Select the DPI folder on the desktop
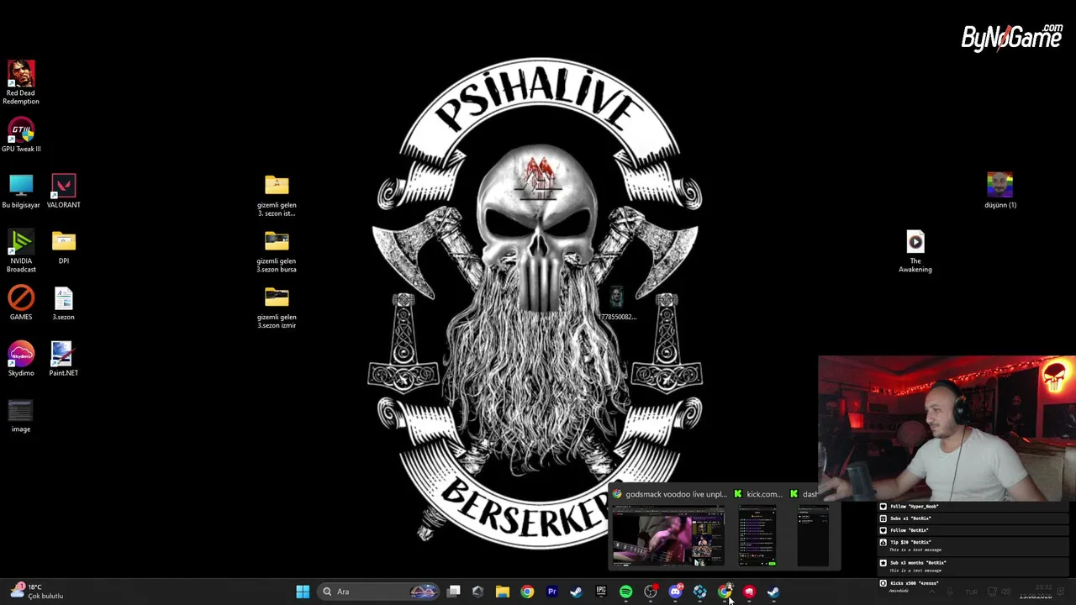Screen dimensions: 1076x605 [x=64, y=248]
